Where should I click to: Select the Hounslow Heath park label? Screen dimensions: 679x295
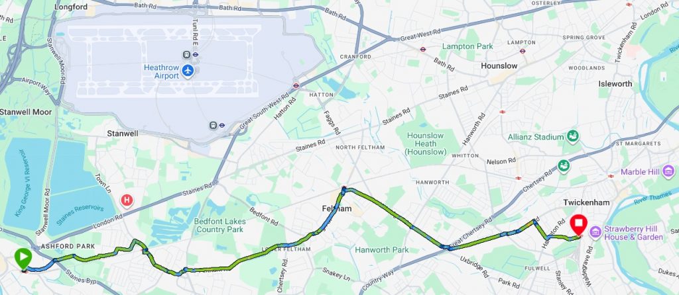426,144
